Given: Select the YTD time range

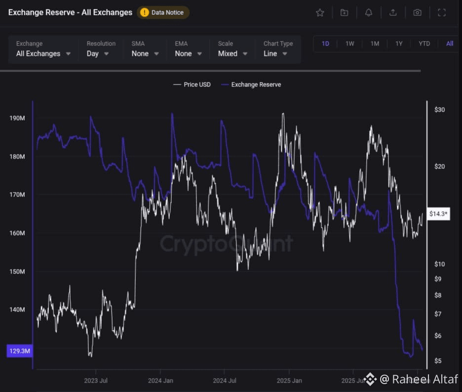Looking at the screenshot, I should pos(424,44).
